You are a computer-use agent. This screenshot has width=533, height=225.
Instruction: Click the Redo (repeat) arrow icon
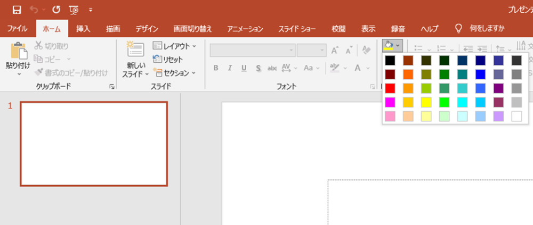[56, 10]
